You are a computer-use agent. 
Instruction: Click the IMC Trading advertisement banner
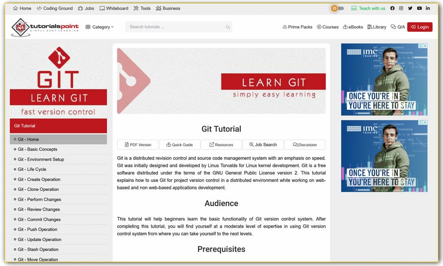coord(384,80)
